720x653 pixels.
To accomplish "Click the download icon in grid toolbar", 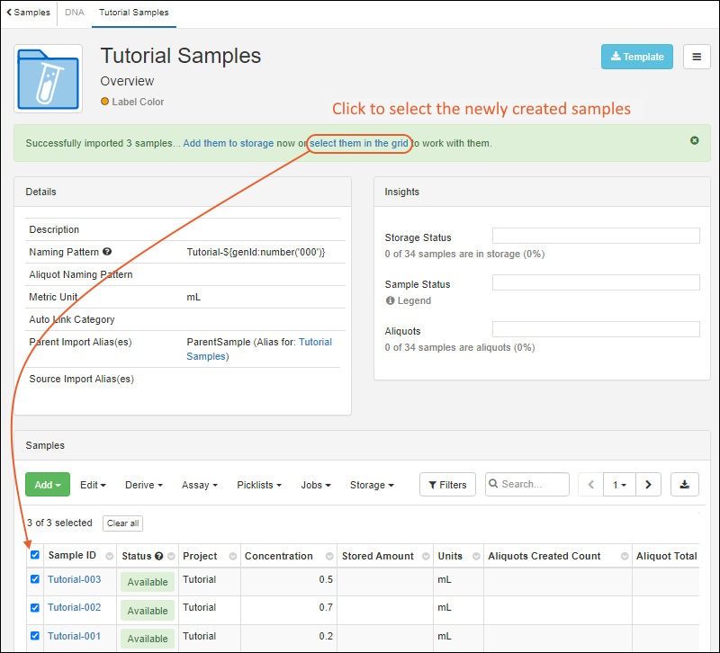I will click(x=684, y=485).
